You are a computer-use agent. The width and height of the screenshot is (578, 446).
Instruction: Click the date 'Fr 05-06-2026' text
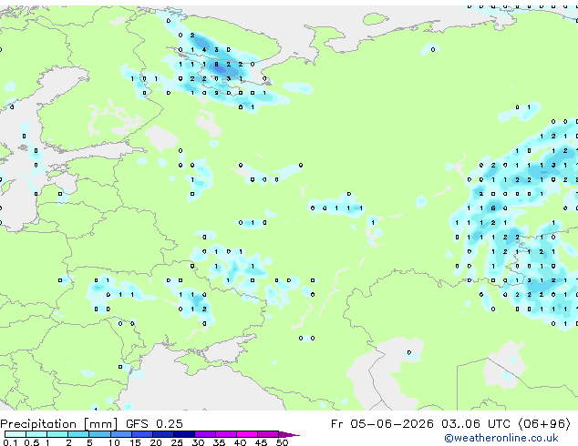coord(382,423)
